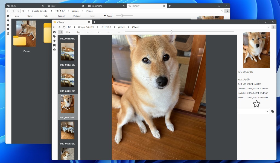Navigate to picture in the breadcrumb path

coord(121,27)
